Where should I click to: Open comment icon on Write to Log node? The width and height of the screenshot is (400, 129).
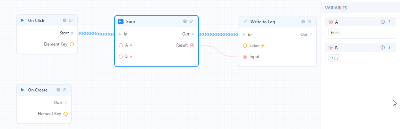click(309, 22)
